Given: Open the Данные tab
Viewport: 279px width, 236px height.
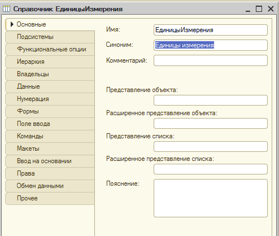Looking at the screenshot, I should pos(50,86).
